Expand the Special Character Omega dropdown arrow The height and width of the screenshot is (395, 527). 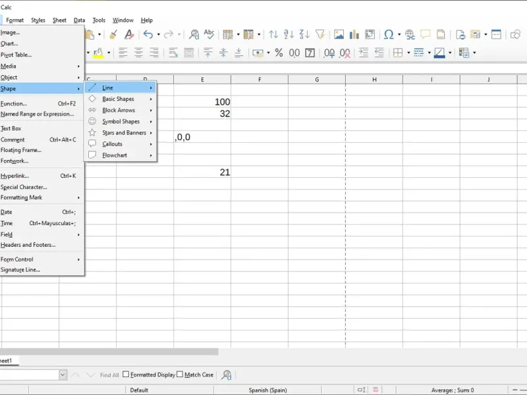tap(399, 34)
